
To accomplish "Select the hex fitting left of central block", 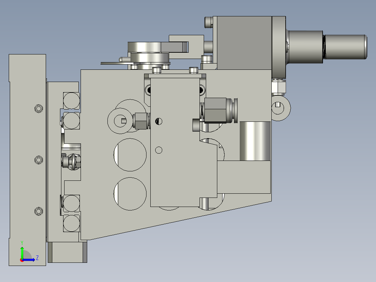I will click(140, 121).
